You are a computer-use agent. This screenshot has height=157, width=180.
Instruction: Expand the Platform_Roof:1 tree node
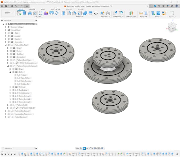[x=8, y=105]
